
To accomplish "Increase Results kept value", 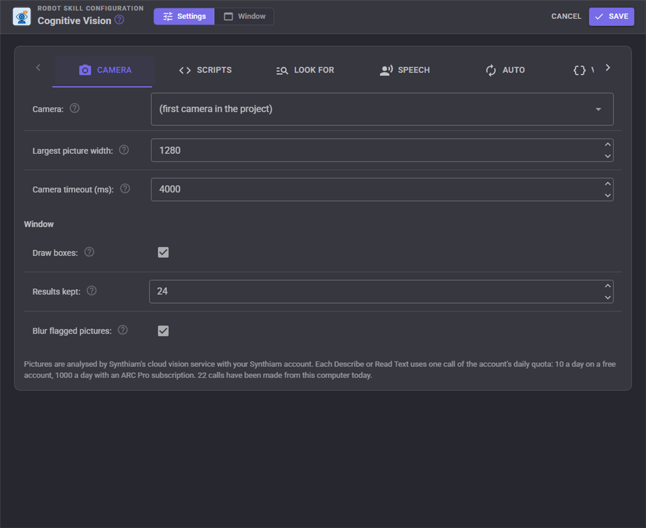I will point(608,286).
